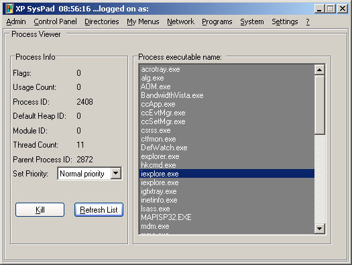Viewport: 352px width, 265px height.
Task: Expand the Set Priority dropdown arrow
Action: pos(116,173)
